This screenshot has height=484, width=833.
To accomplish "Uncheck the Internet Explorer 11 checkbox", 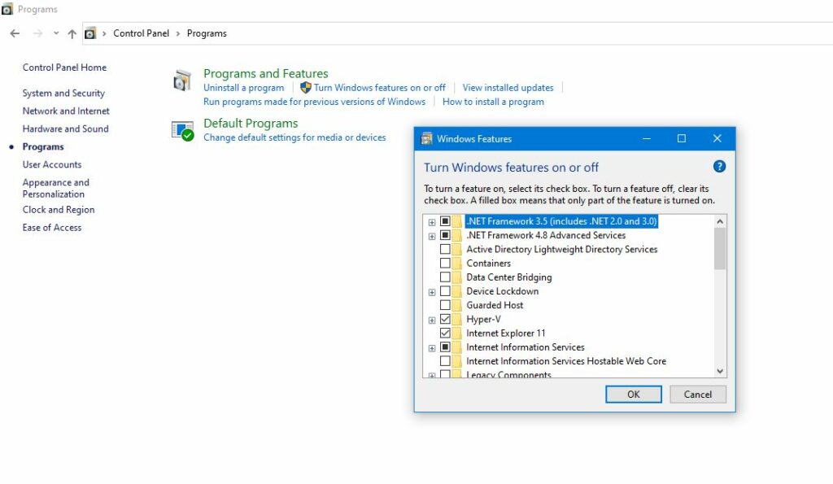I will click(445, 334).
